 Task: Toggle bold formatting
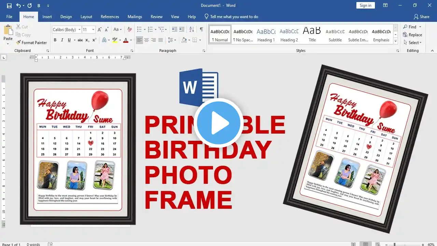55,40
